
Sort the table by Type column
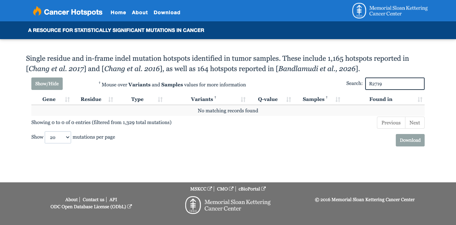point(139,100)
